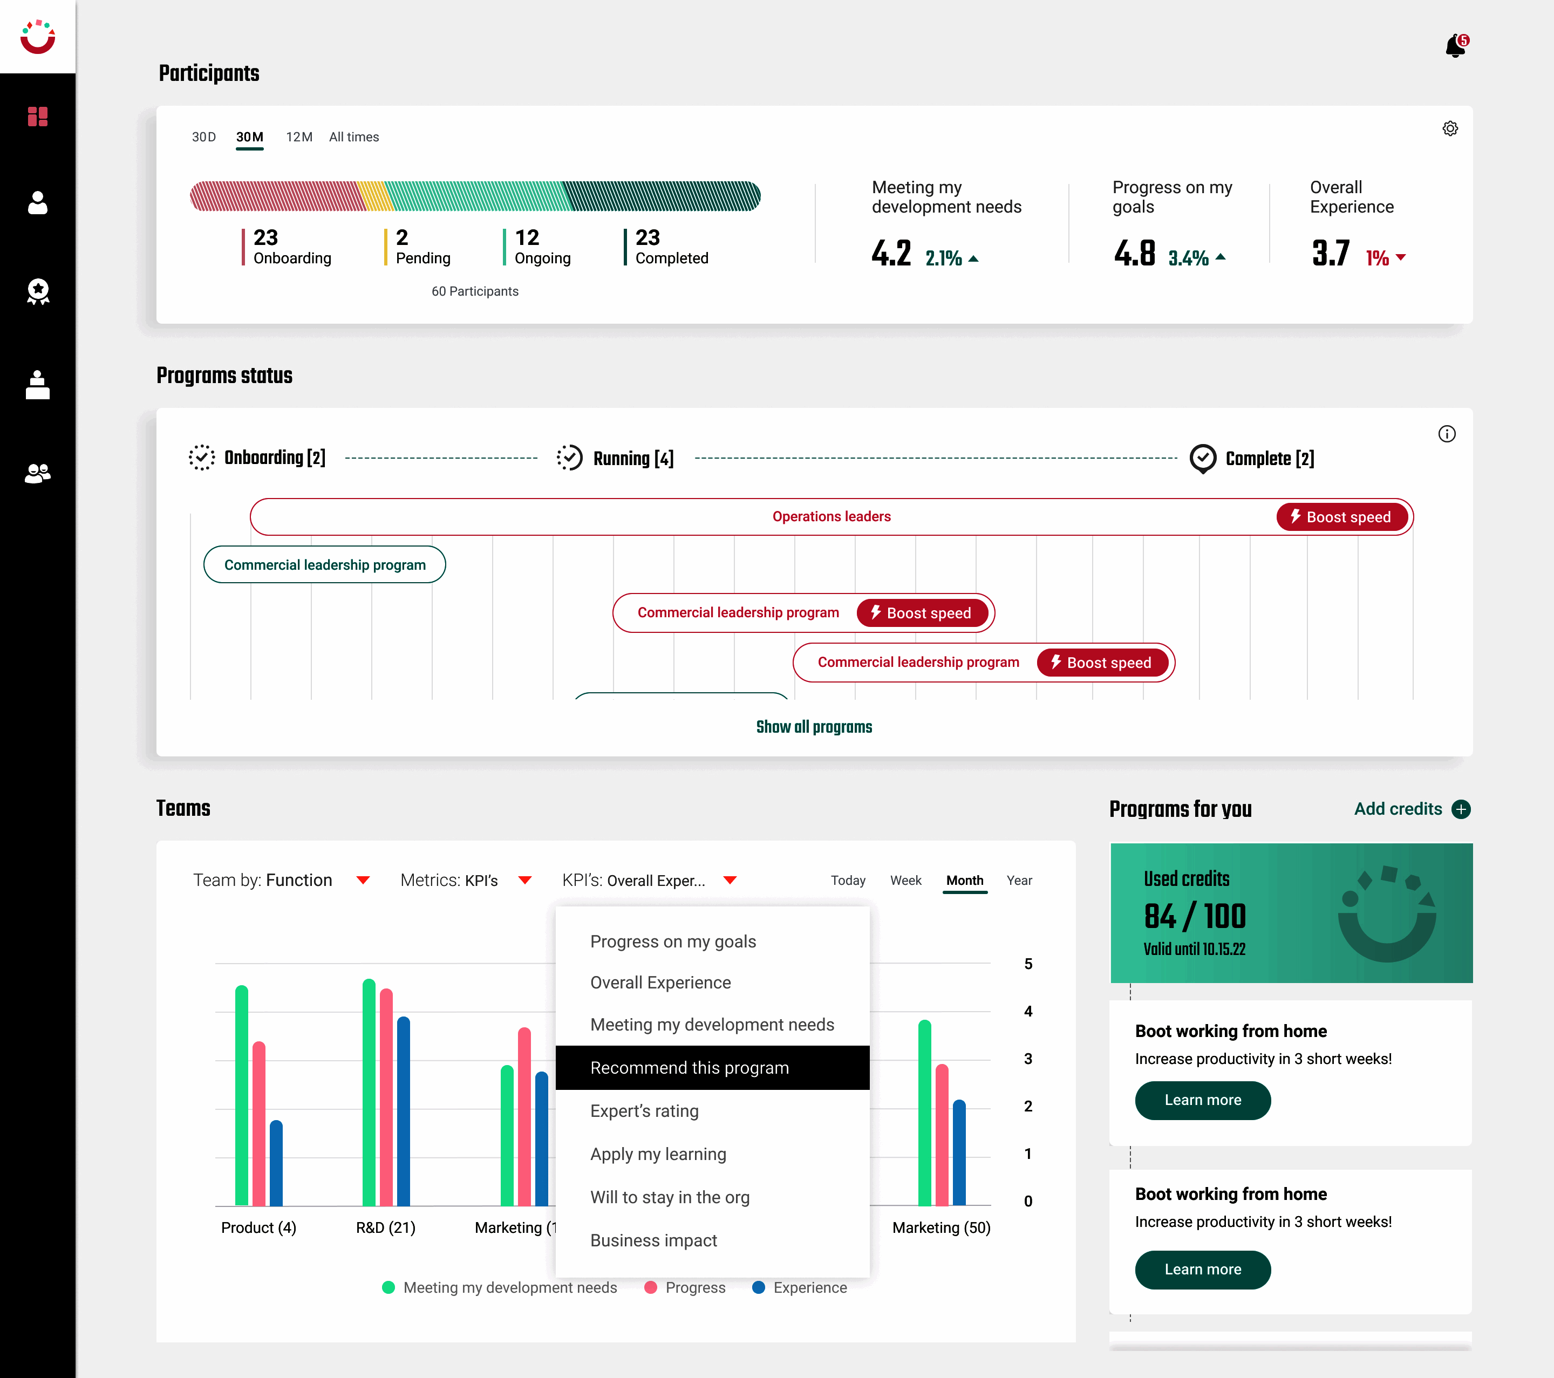The image size is (1554, 1378).
Task: Switch the Teams chart to Week view
Action: (905, 880)
